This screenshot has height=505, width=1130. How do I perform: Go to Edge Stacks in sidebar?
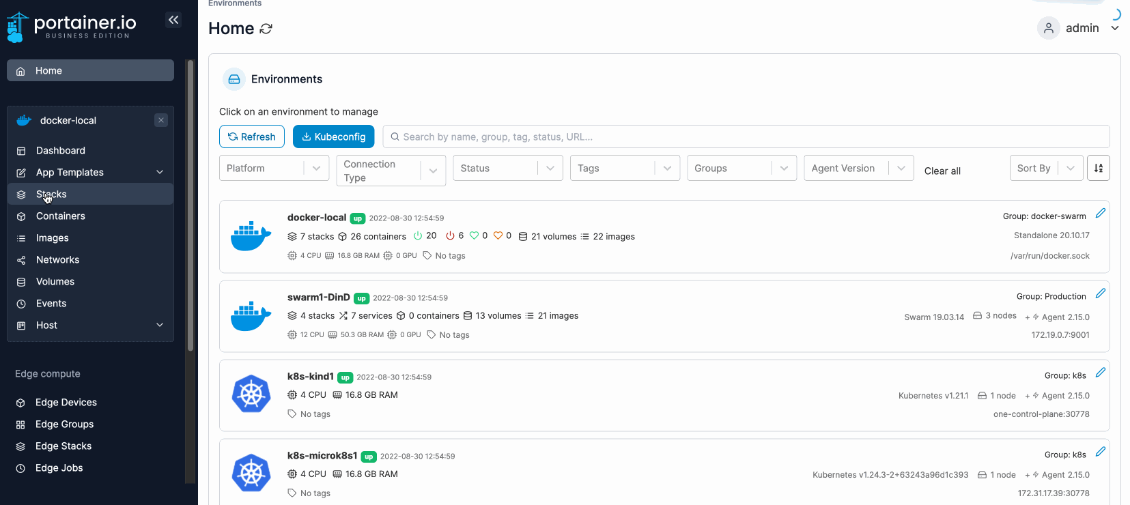pyautogui.click(x=63, y=446)
